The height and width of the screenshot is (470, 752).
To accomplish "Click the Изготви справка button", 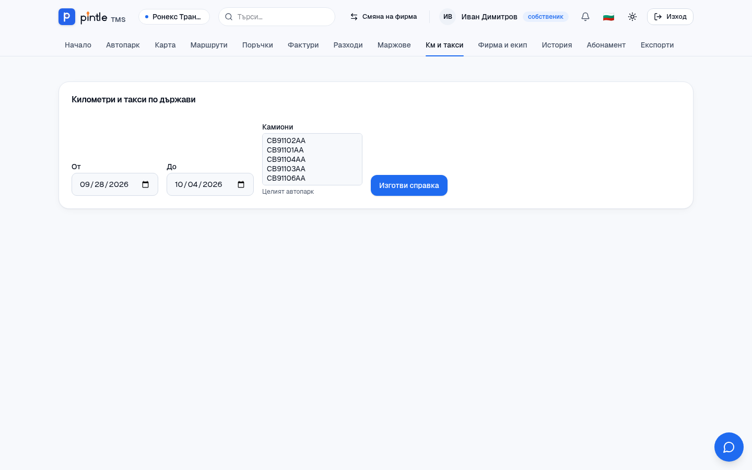I will pos(409,185).
